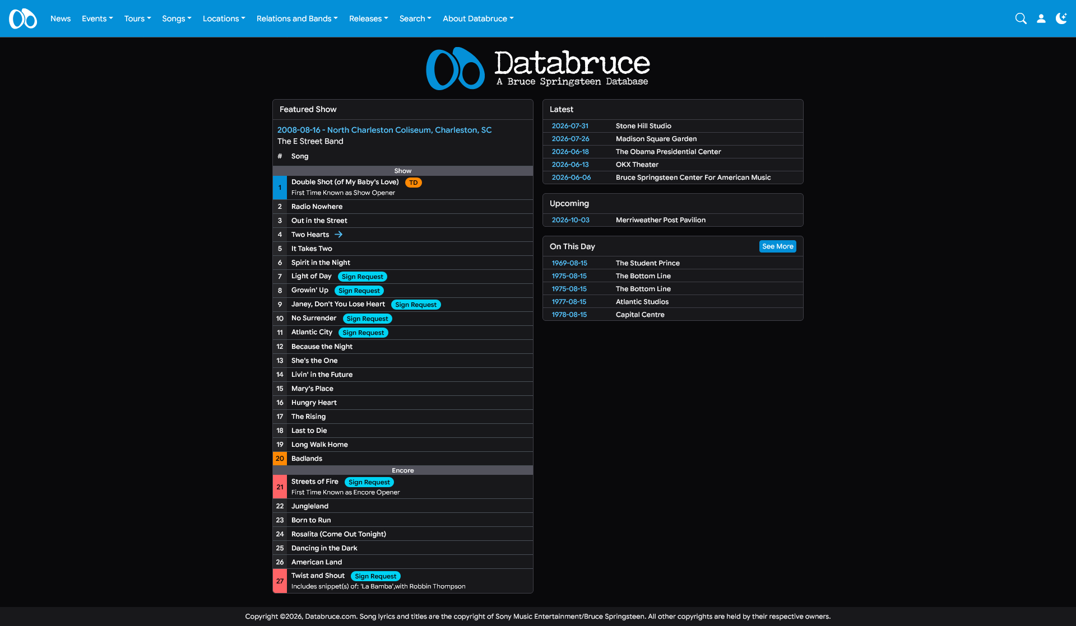Open the search magnifier icon
Viewport: 1076px width, 626px height.
[x=1021, y=18]
